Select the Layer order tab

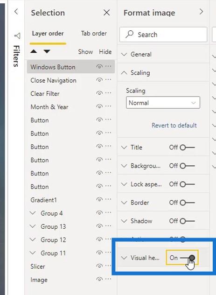point(48,34)
